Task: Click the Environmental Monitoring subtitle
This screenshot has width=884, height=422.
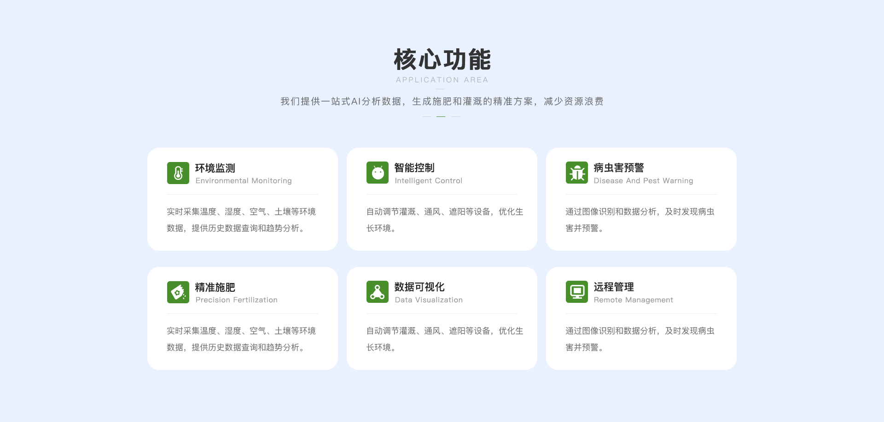Action: (244, 181)
